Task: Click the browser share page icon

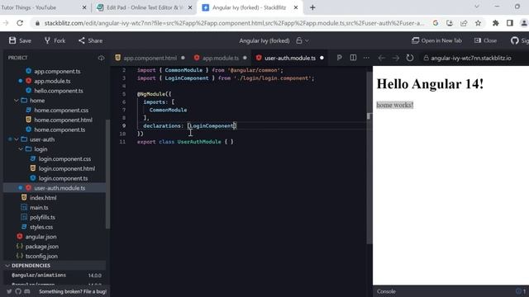Action: click(464, 23)
